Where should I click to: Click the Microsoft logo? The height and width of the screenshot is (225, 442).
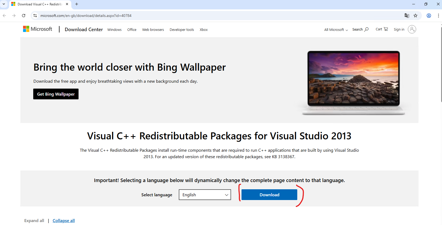tap(38, 29)
